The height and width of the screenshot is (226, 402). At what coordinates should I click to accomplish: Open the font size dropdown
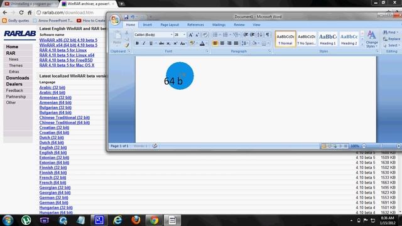(x=184, y=35)
